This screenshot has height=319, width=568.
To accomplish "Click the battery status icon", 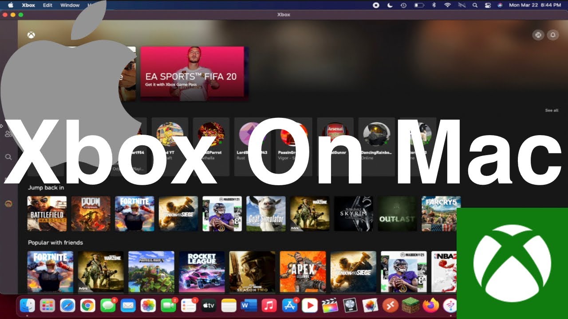I will pyautogui.click(x=419, y=5).
